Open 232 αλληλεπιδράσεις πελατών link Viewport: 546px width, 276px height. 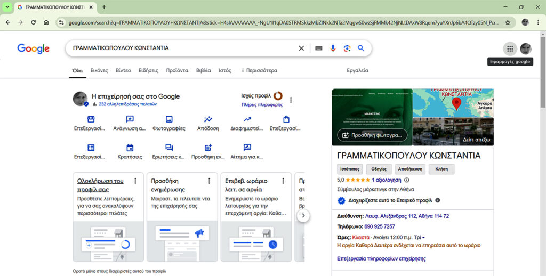coord(128,104)
